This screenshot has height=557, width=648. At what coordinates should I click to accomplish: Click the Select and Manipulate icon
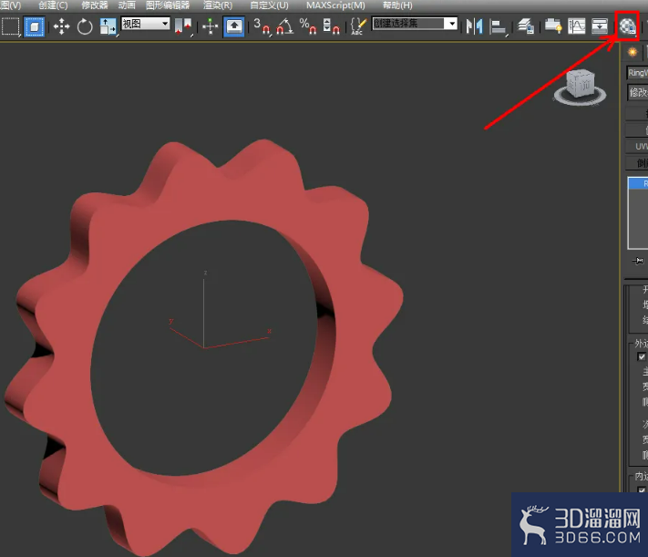coord(211,26)
